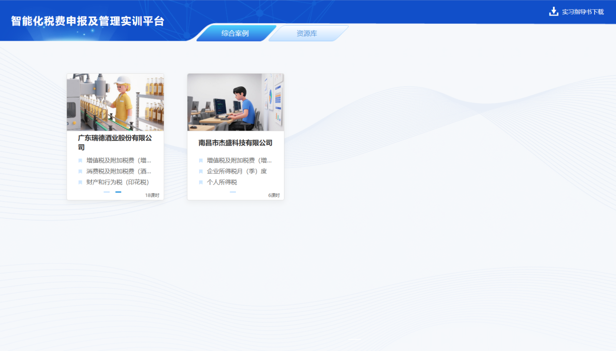
Task: Click bookmark icon beside 财产和行为税（印花税）
Action: (80, 183)
